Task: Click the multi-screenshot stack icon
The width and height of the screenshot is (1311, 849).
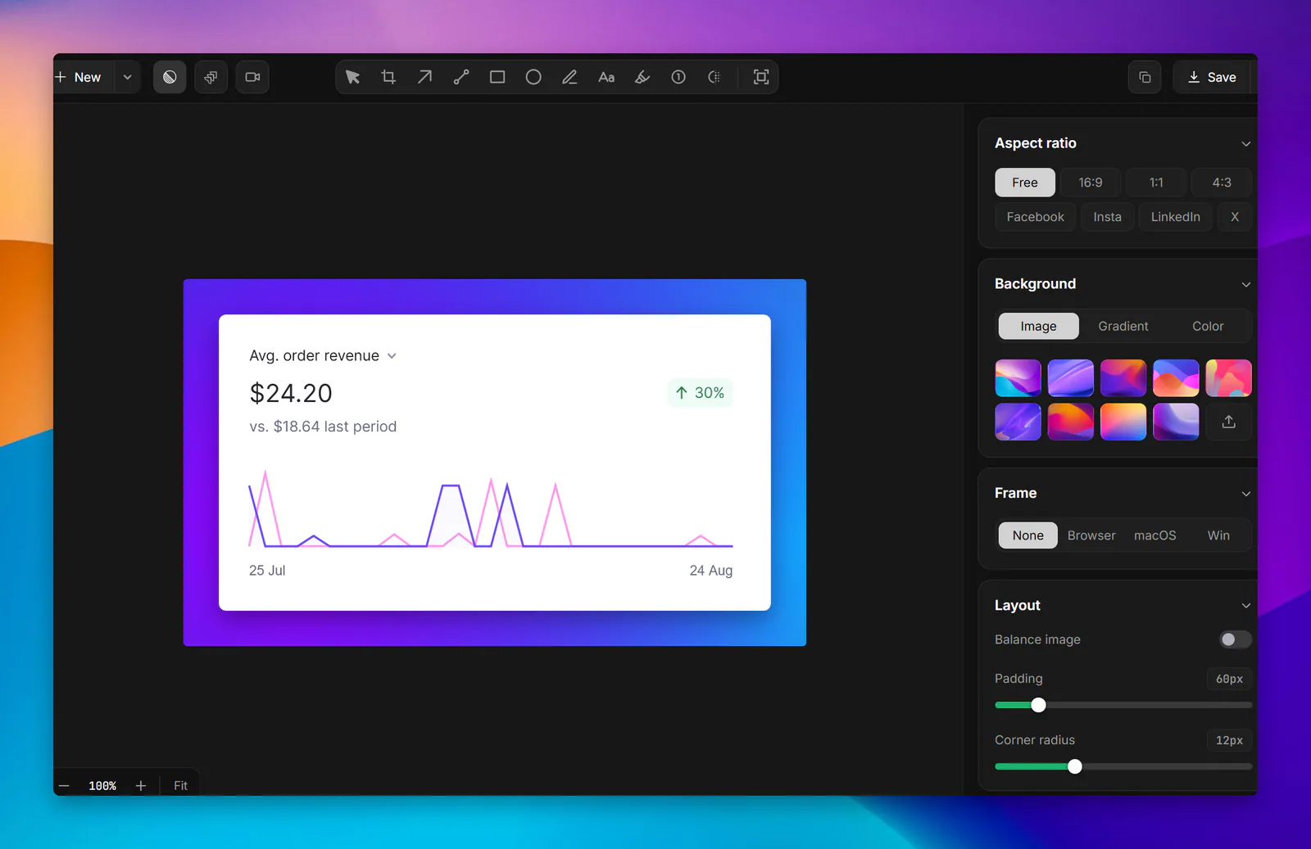Action: (211, 77)
